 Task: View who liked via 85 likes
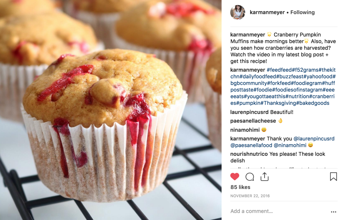[240, 187]
